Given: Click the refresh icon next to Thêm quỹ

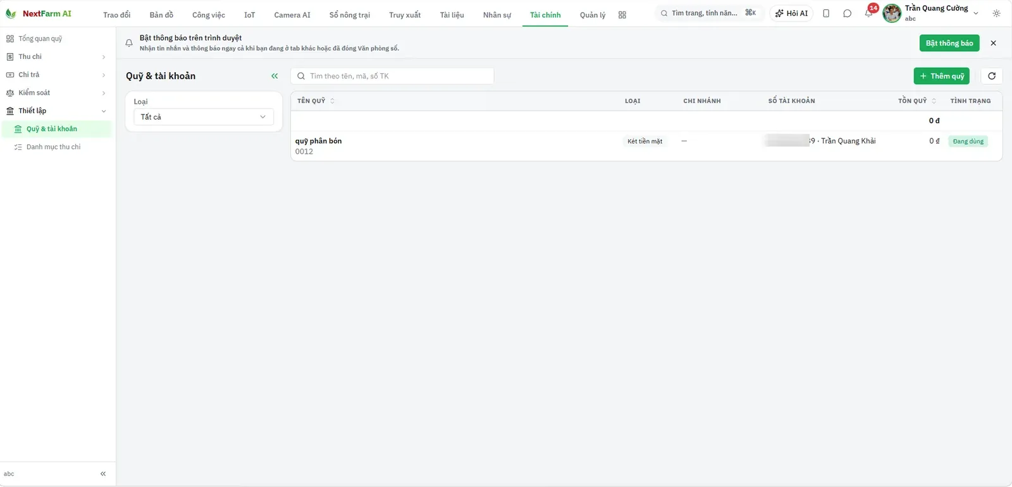Looking at the screenshot, I should (x=992, y=76).
